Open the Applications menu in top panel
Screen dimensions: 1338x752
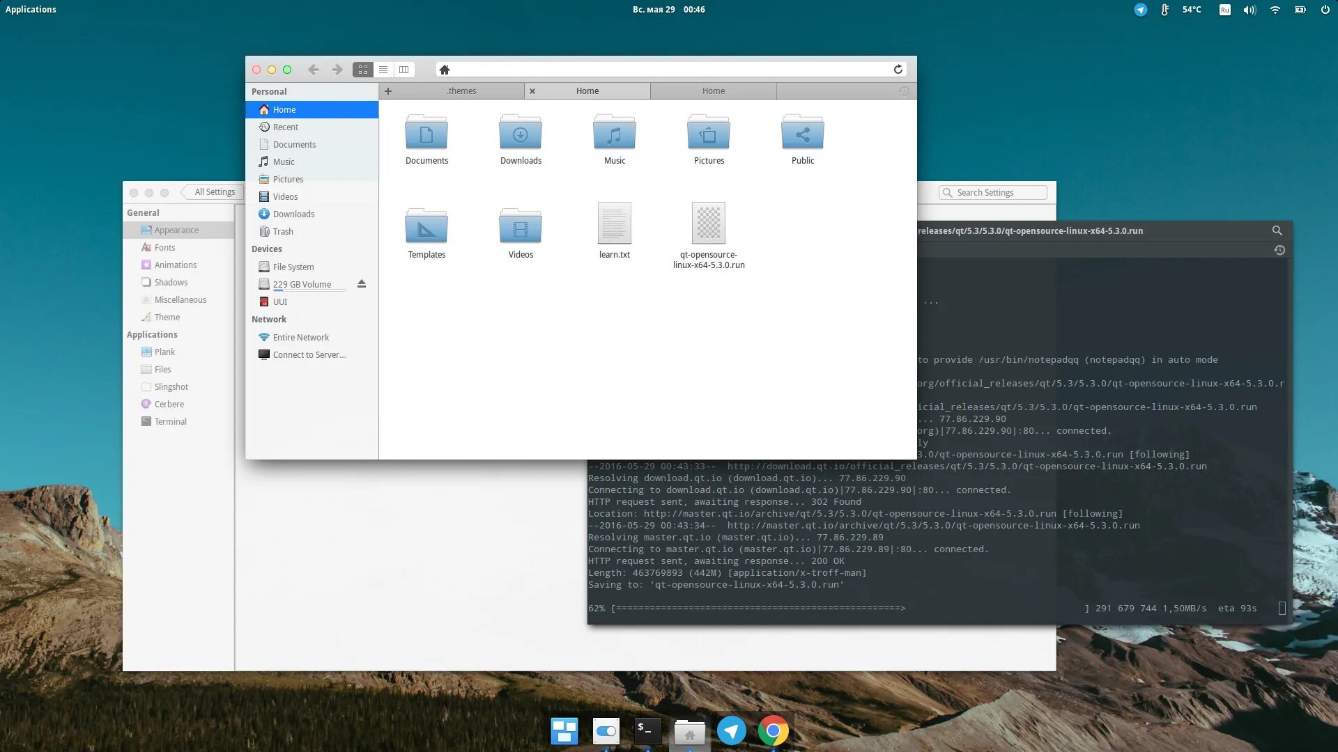tap(31, 10)
